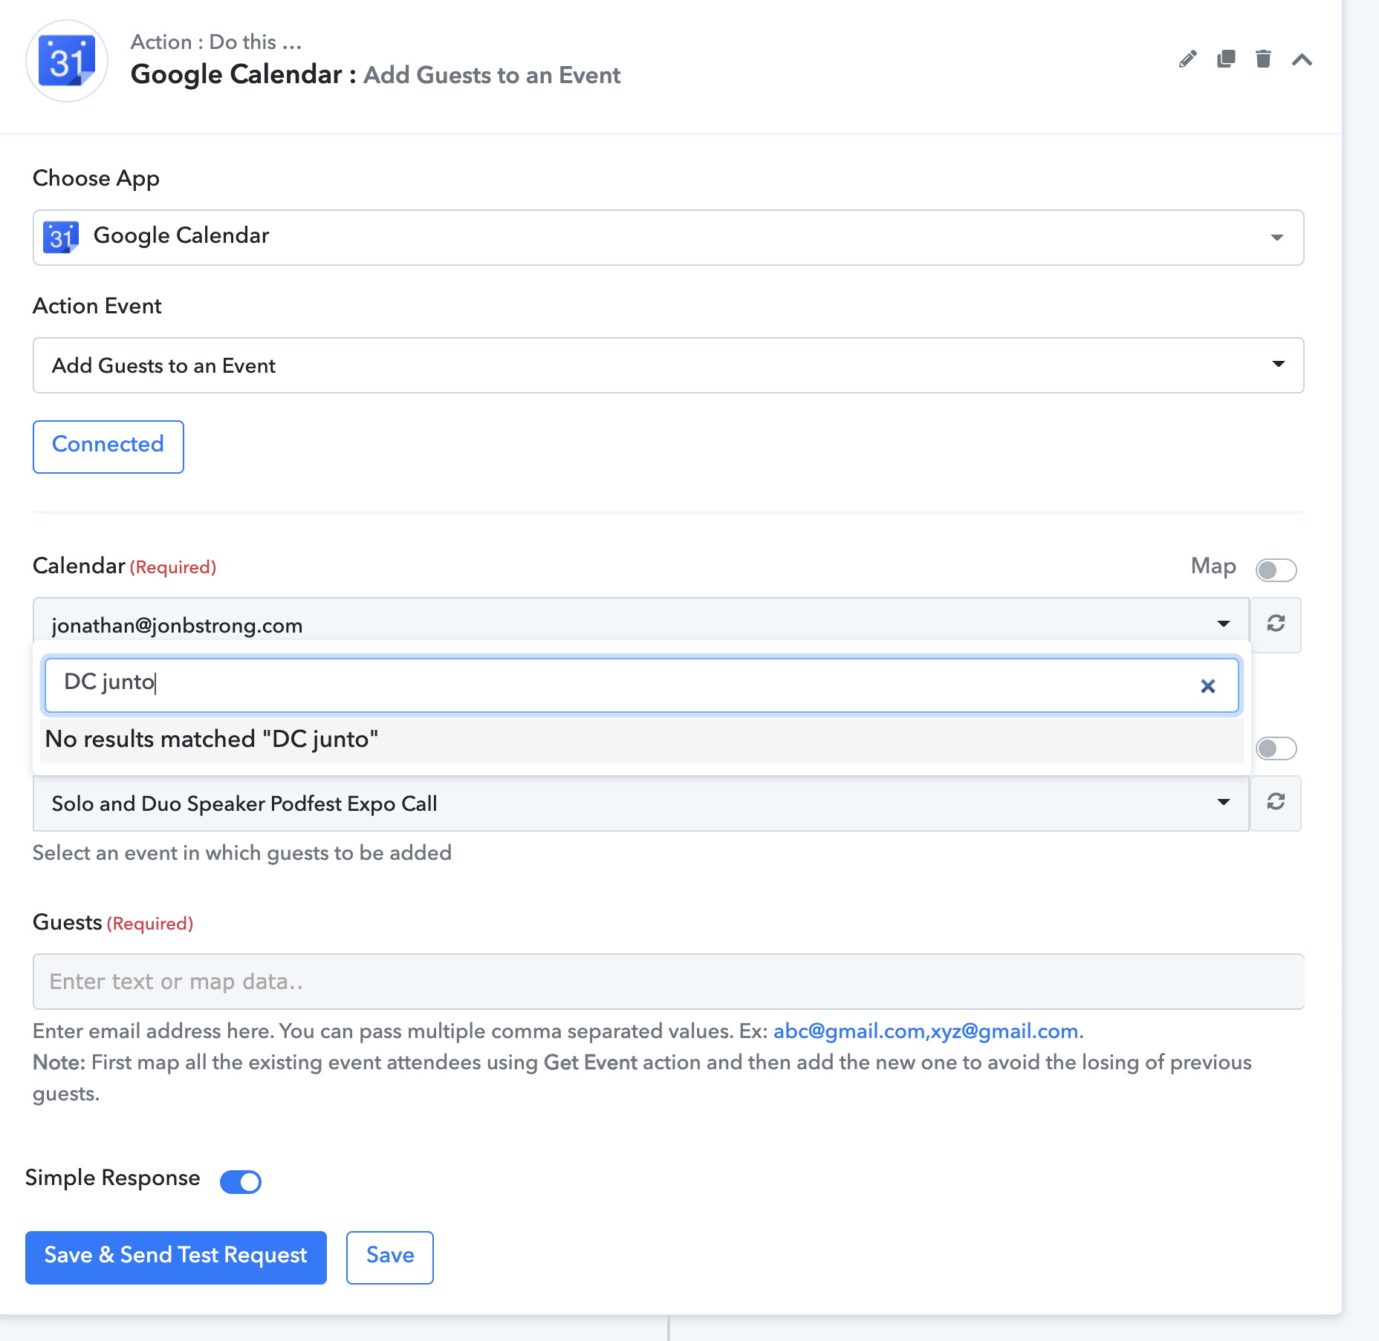Open the event dropdown showing Solo and Duo Speaker
The image size is (1379, 1341).
tap(640, 803)
